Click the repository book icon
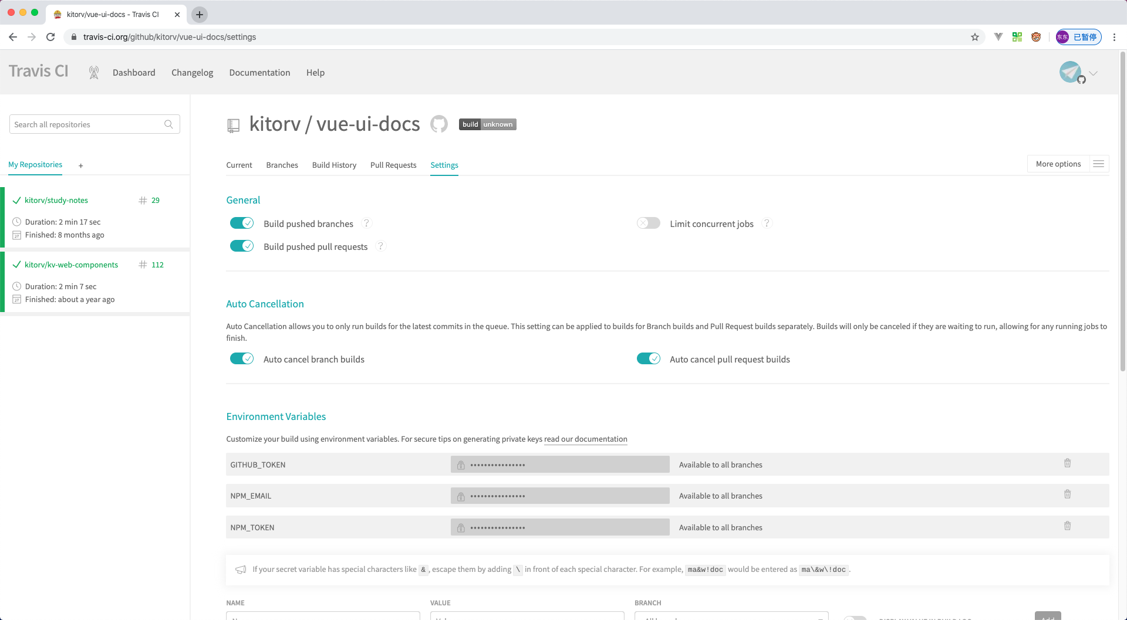1127x620 pixels. click(233, 126)
